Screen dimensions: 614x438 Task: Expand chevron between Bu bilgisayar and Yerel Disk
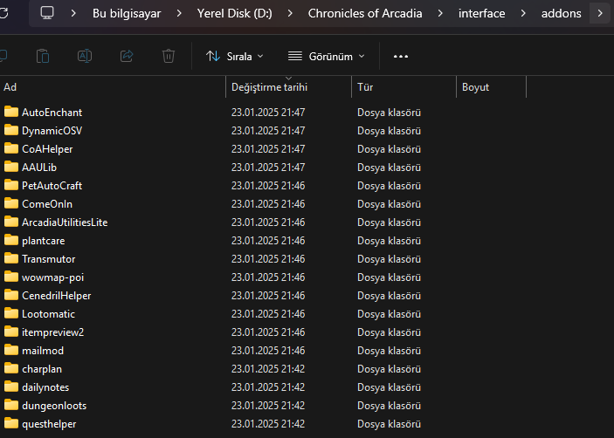[179, 13]
